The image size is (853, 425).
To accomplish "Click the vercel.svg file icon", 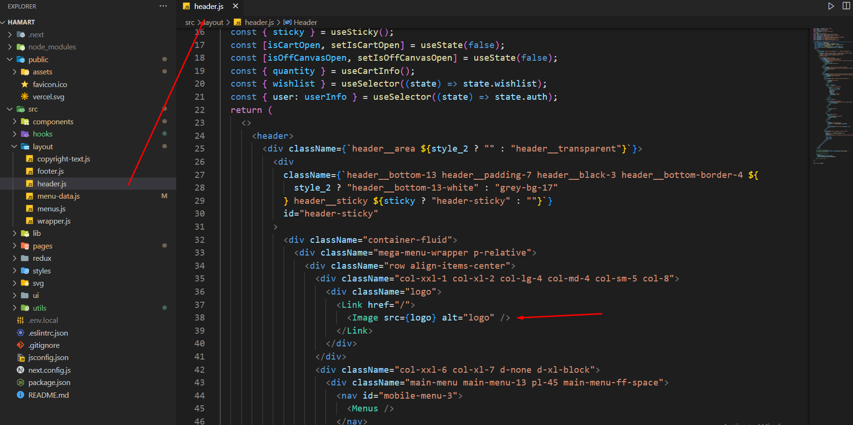I will point(25,96).
